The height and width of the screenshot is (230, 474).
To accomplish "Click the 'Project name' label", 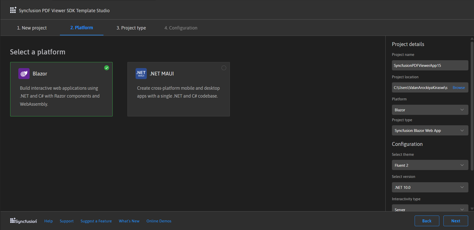I will coord(403,55).
